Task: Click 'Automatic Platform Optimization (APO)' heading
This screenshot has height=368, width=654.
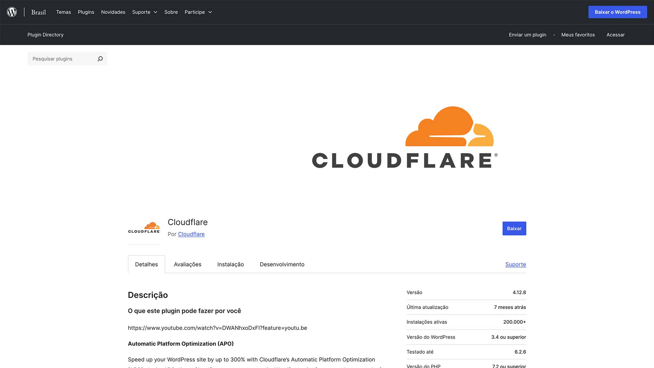Action: (181, 343)
